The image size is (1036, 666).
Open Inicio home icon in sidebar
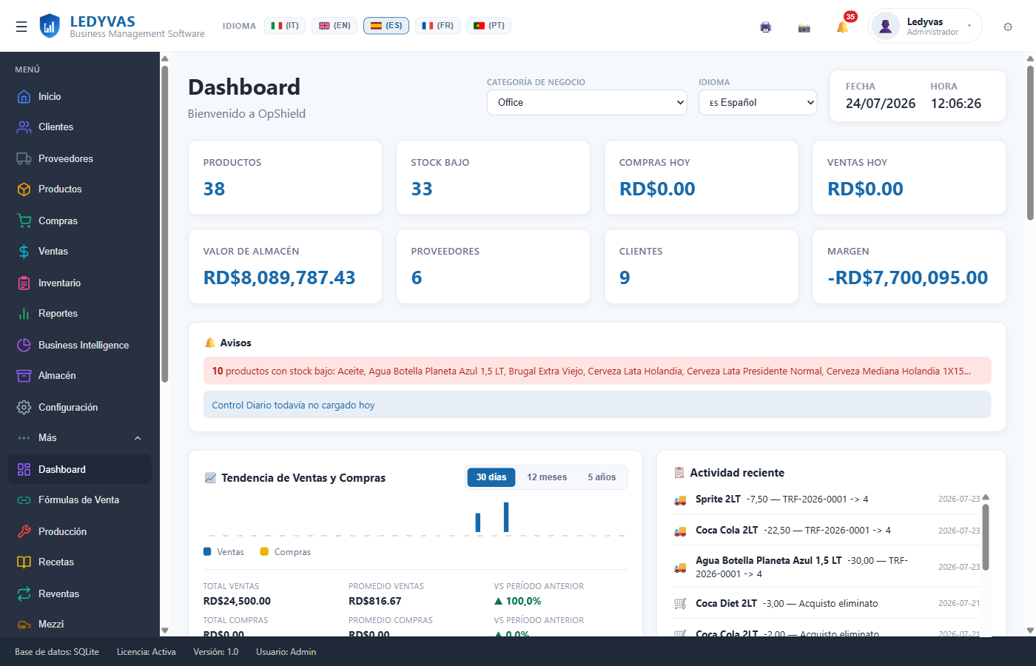tap(24, 96)
